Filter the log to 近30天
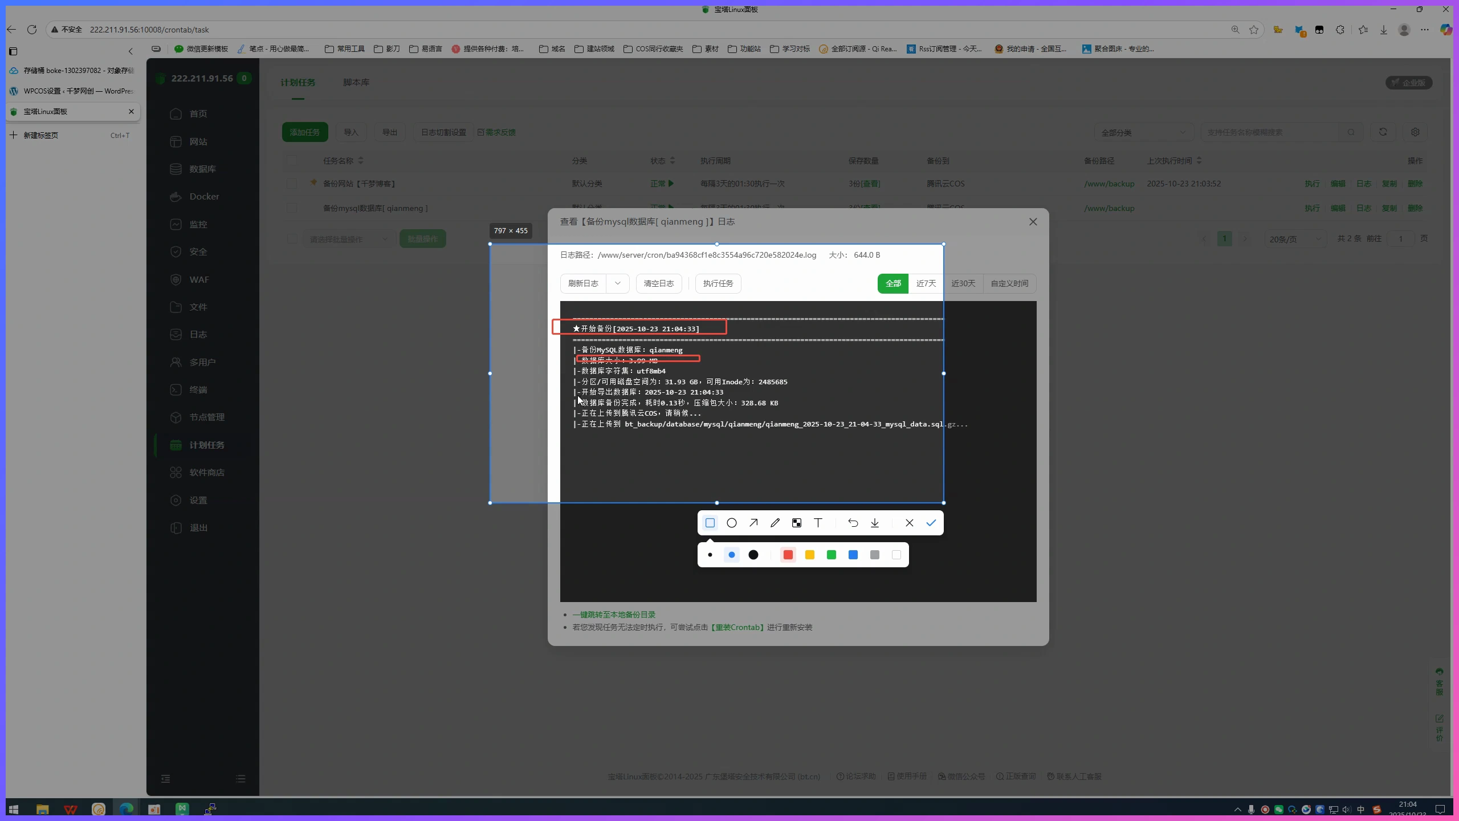1459x821 pixels. 963,283
